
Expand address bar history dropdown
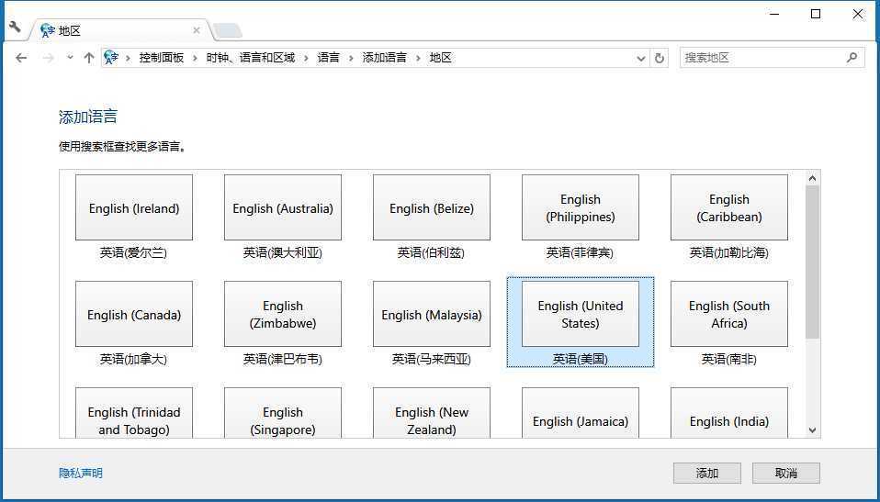tap(641, 58)
